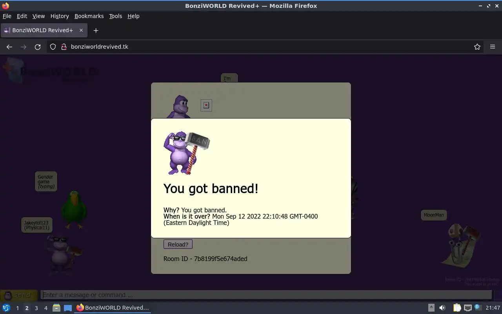Image resolution: width=502 pixels, height=314 pixels.
Task: Click the ban expiry date text
Action: pos(241,219)
